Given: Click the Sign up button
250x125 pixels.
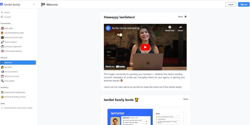Looking at the screenshot, I should (x=244, y=4).
